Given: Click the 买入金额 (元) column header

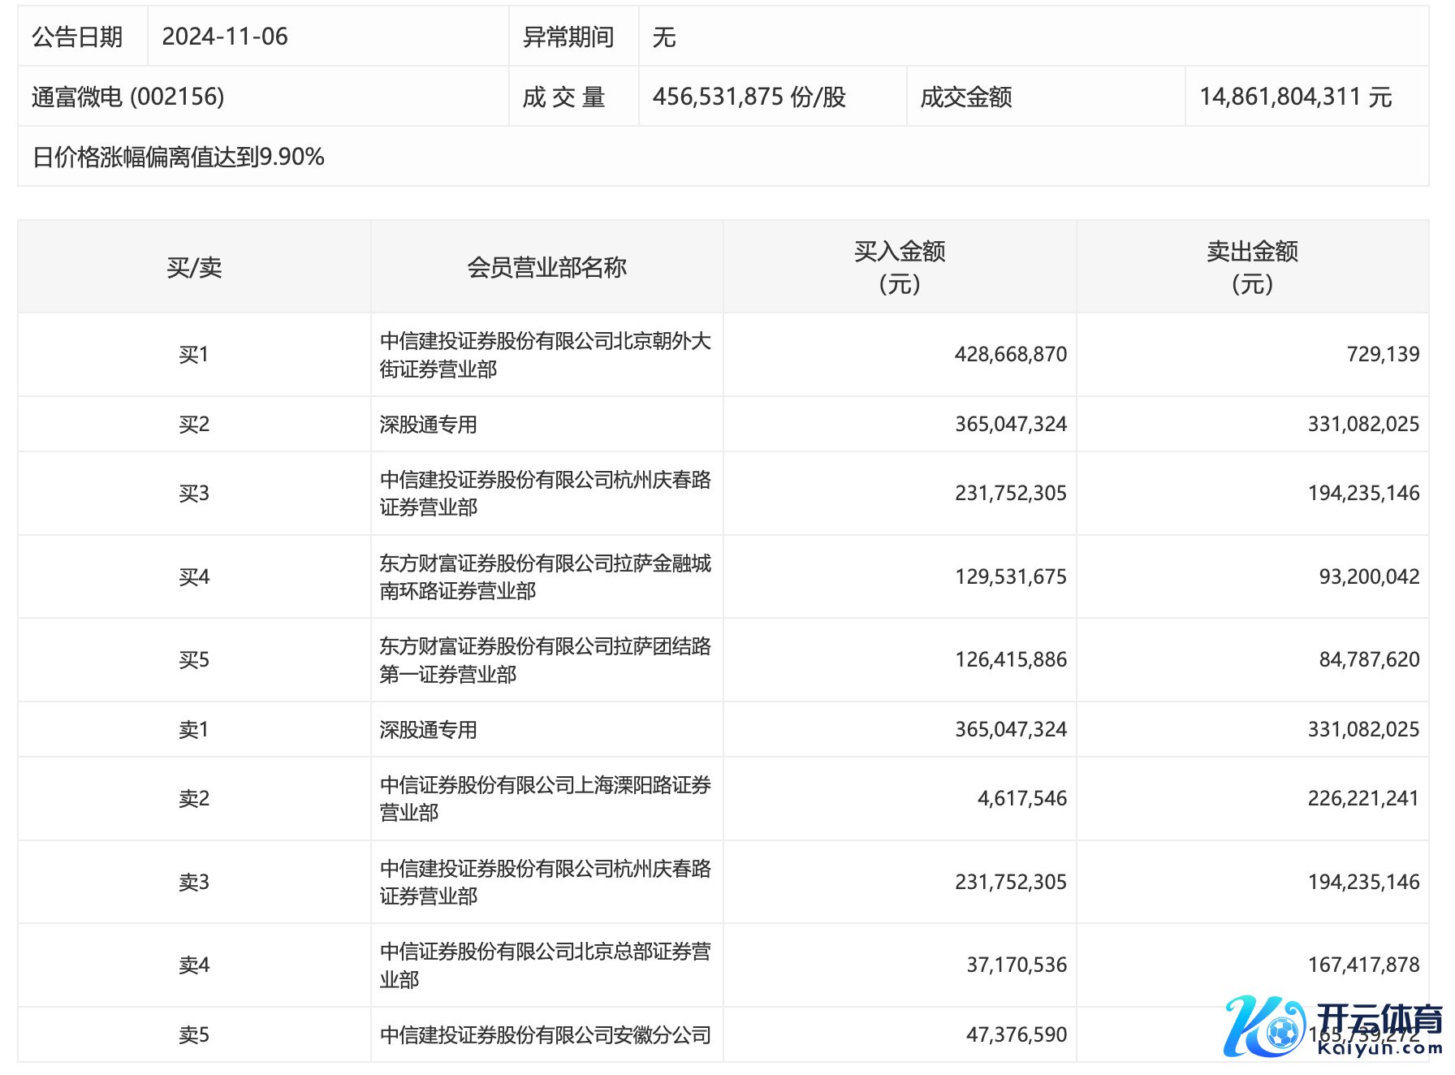Looking at the screenshot, I should pyautogui.click(x=900, y=267).
